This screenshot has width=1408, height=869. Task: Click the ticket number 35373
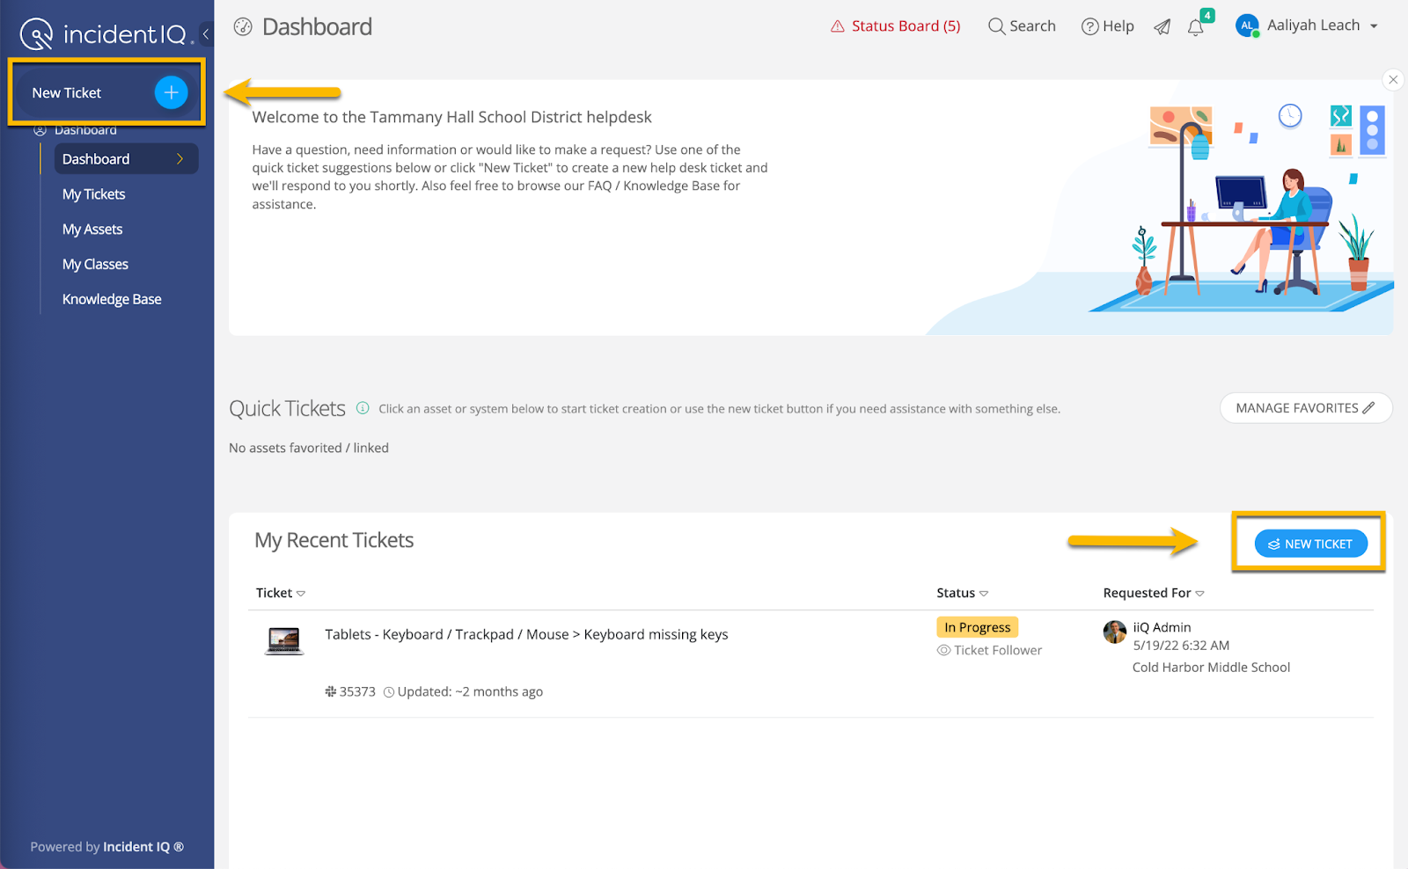(x=357, y=692)
